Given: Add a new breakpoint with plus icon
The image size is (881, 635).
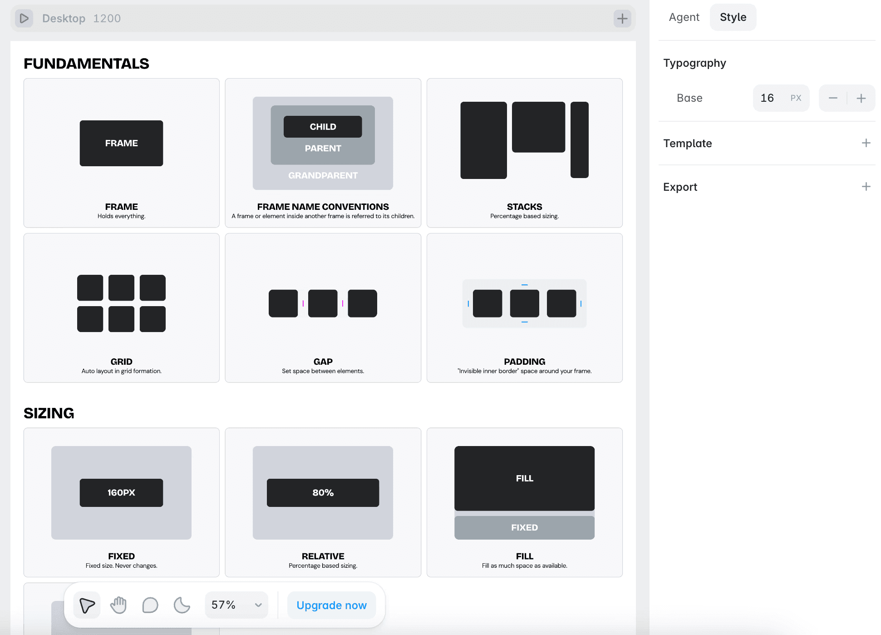Looking at the screenshot, I should [x=622, y=18].
